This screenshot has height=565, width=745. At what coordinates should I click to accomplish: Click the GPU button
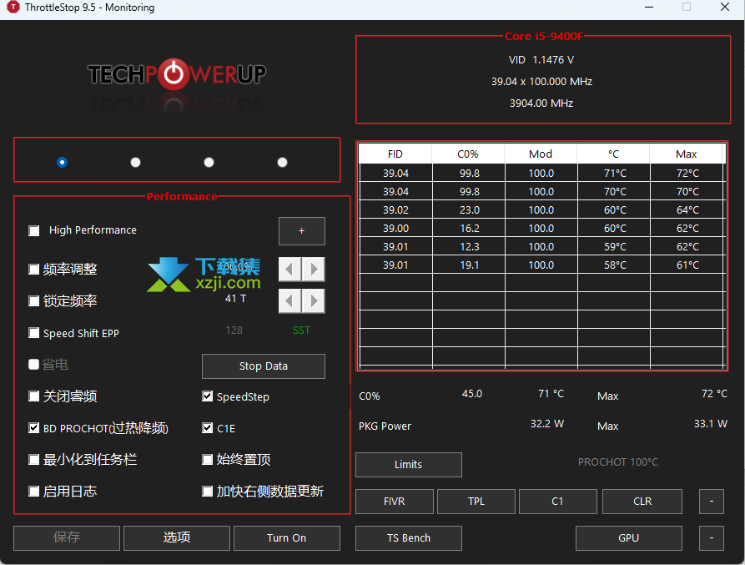click(629, 538)
